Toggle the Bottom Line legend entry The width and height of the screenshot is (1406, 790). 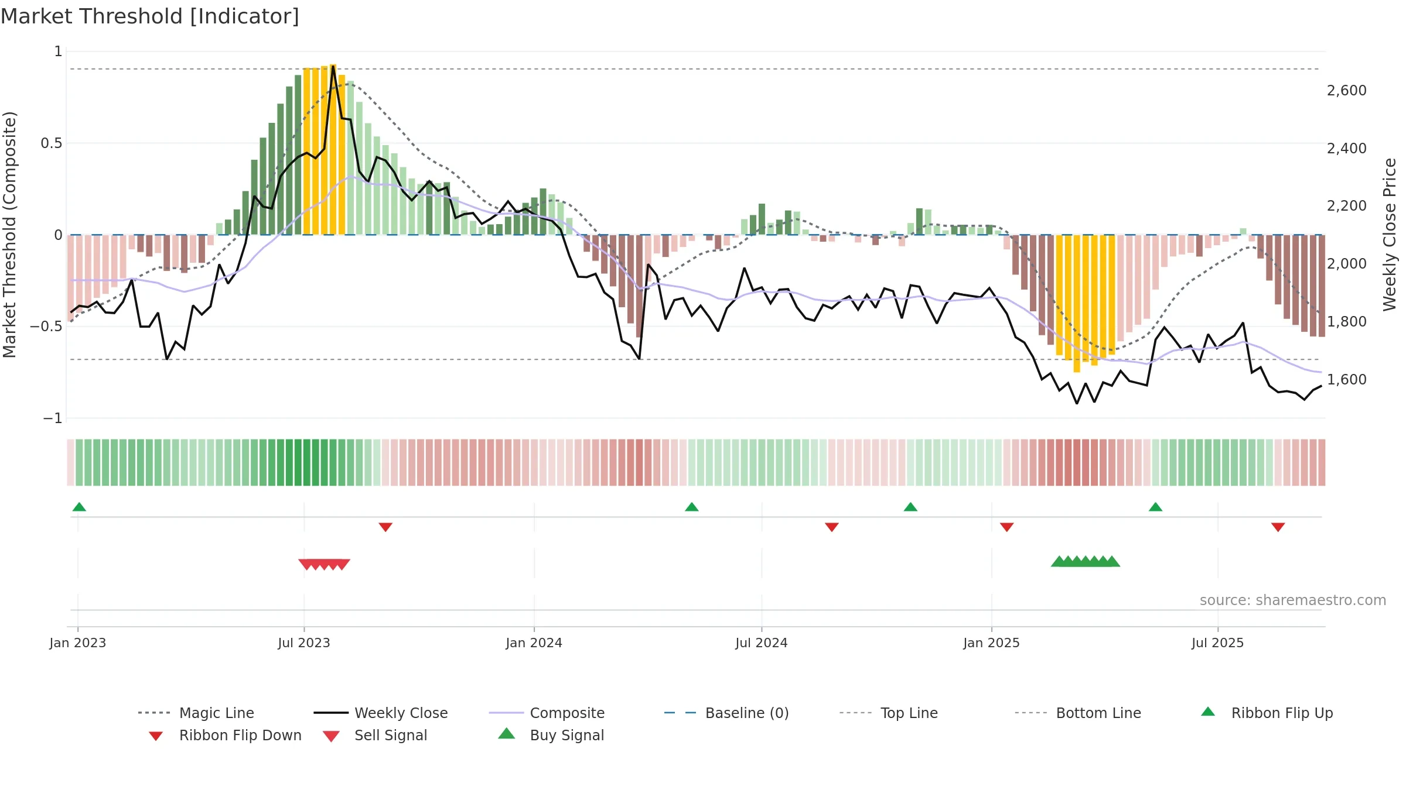(1078, 713)
